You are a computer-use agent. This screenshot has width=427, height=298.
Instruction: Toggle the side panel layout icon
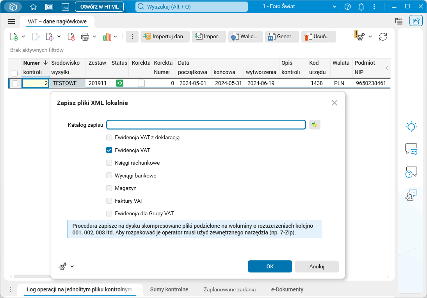click(399, 21)
